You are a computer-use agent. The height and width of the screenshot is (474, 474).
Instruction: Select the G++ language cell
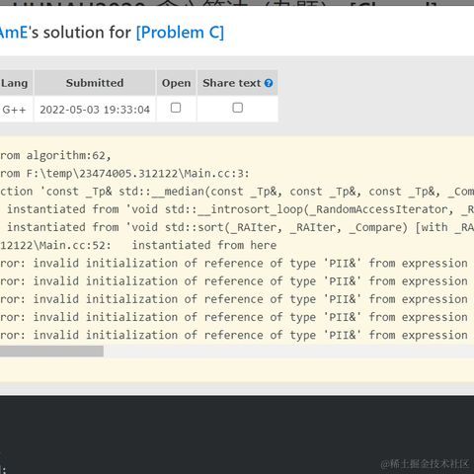tap(14, 110)
